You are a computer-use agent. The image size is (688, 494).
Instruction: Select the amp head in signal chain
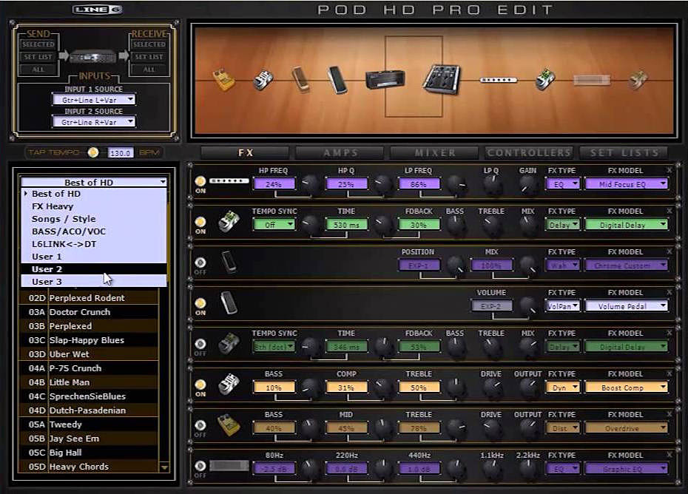385,79
